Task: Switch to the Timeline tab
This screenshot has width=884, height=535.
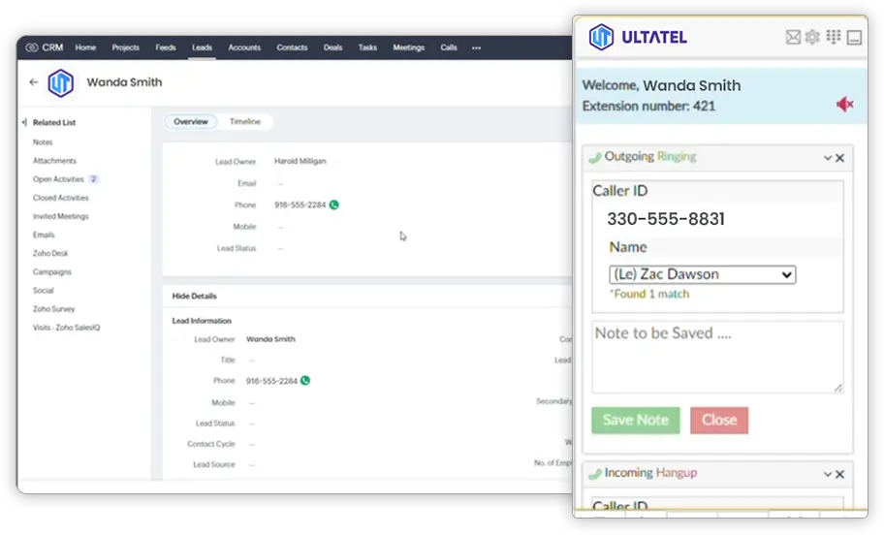Action: tap(245, 122)
